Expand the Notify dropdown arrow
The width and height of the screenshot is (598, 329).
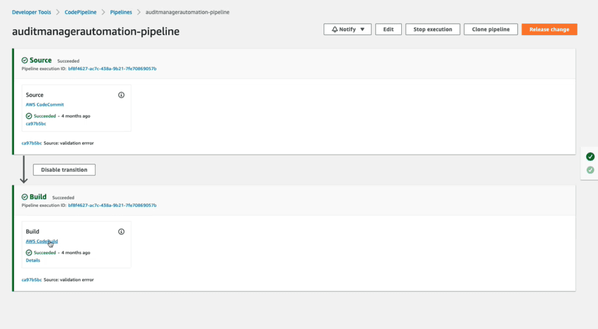tap(362, 29)
